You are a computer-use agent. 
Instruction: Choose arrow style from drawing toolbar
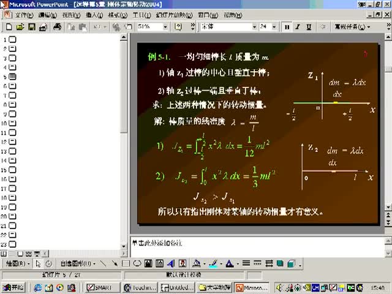coord(269,263)
